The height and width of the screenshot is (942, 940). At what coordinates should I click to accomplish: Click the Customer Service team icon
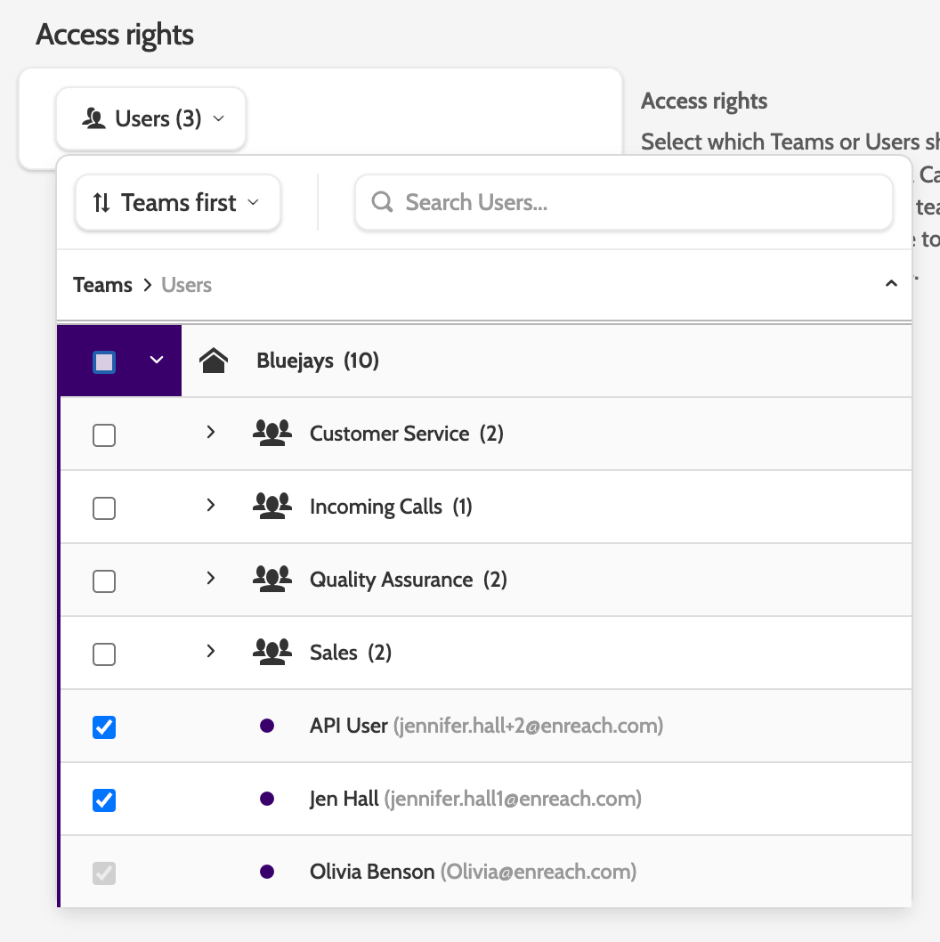tap(271, 434)
